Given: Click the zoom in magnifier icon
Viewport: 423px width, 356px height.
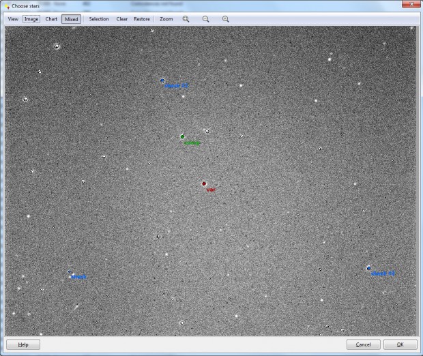Looking at the screenshot, I should 226,19.
